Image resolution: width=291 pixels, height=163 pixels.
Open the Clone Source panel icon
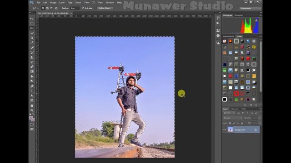pos(218,43)
